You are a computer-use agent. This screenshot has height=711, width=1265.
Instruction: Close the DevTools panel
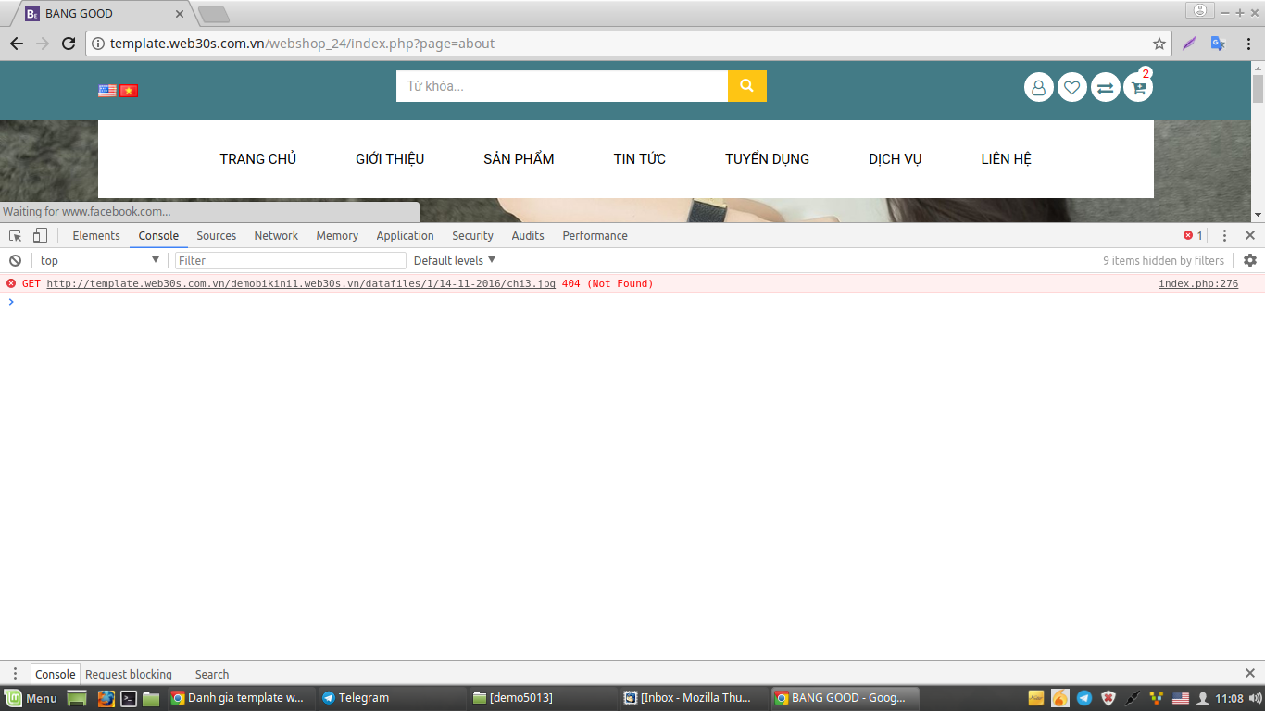(x=1250, y=235)
